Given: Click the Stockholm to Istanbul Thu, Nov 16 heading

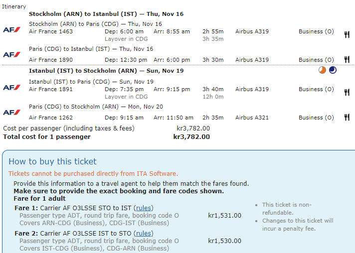Looking at the screenshot, I should click(x=106, y=14).
